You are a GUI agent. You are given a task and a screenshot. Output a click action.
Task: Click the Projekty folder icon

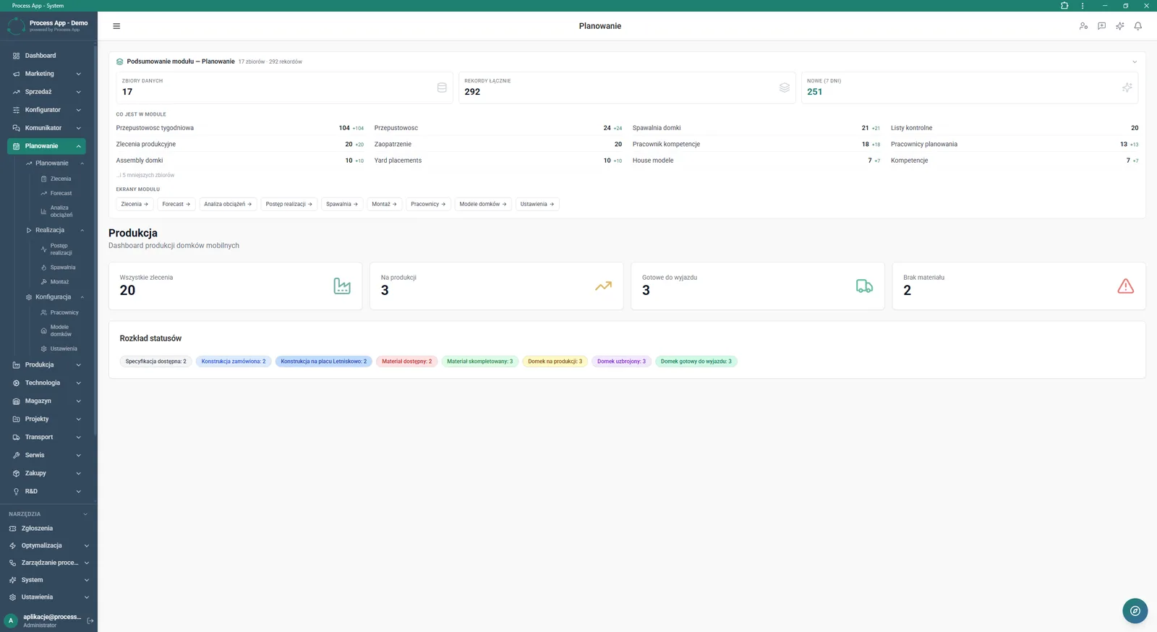(16, 419)
